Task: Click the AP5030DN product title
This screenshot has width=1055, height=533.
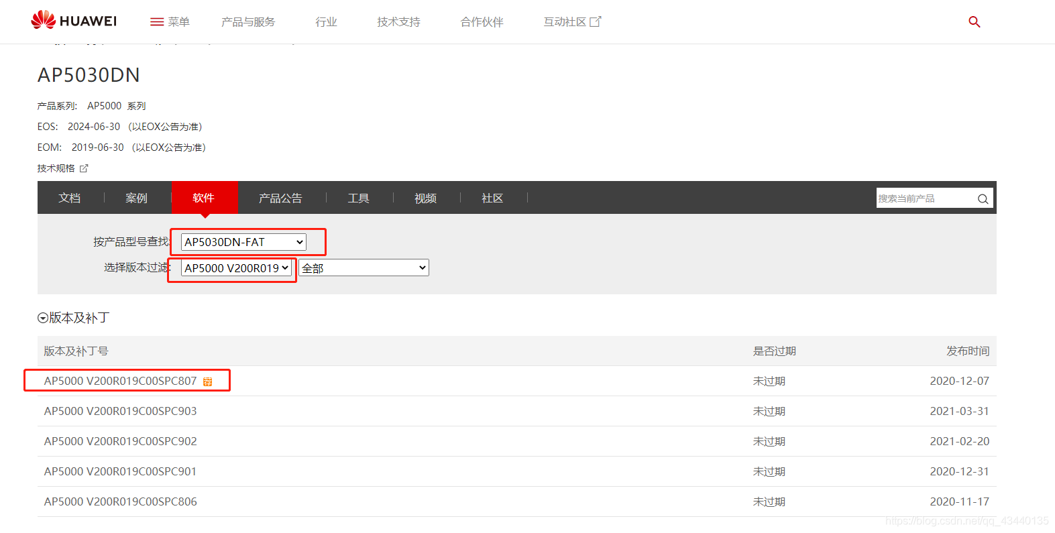Action: click(x=89, y=75)
